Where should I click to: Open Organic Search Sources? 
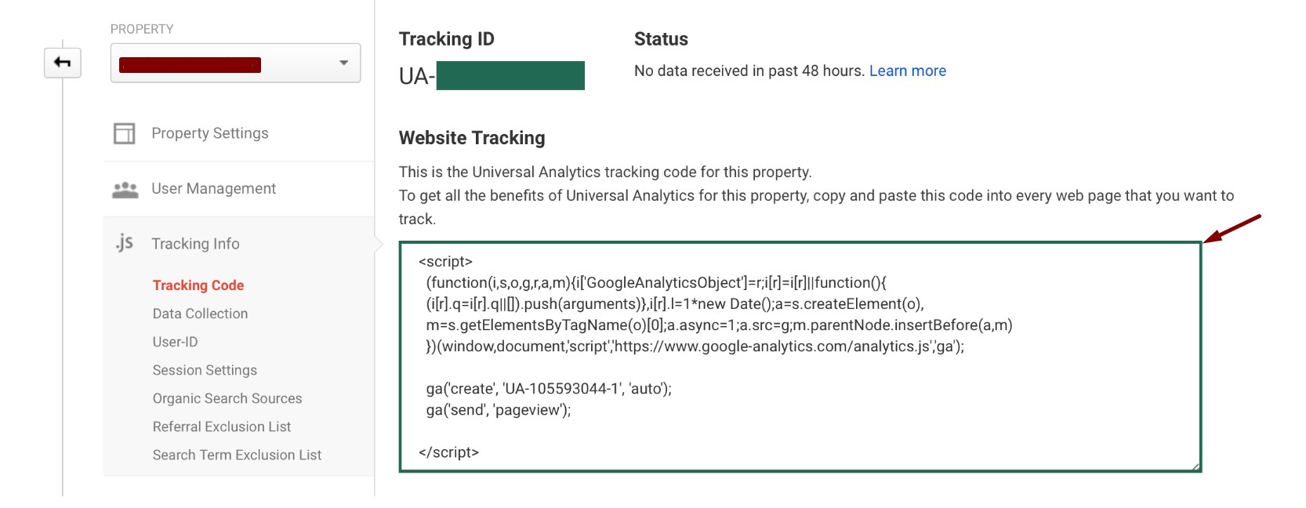(227, 398)
